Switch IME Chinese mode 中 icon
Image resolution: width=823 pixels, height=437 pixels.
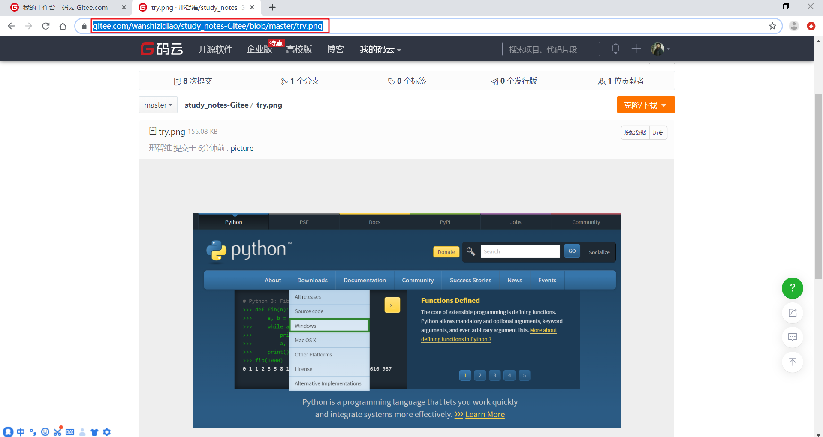[21, 432]
